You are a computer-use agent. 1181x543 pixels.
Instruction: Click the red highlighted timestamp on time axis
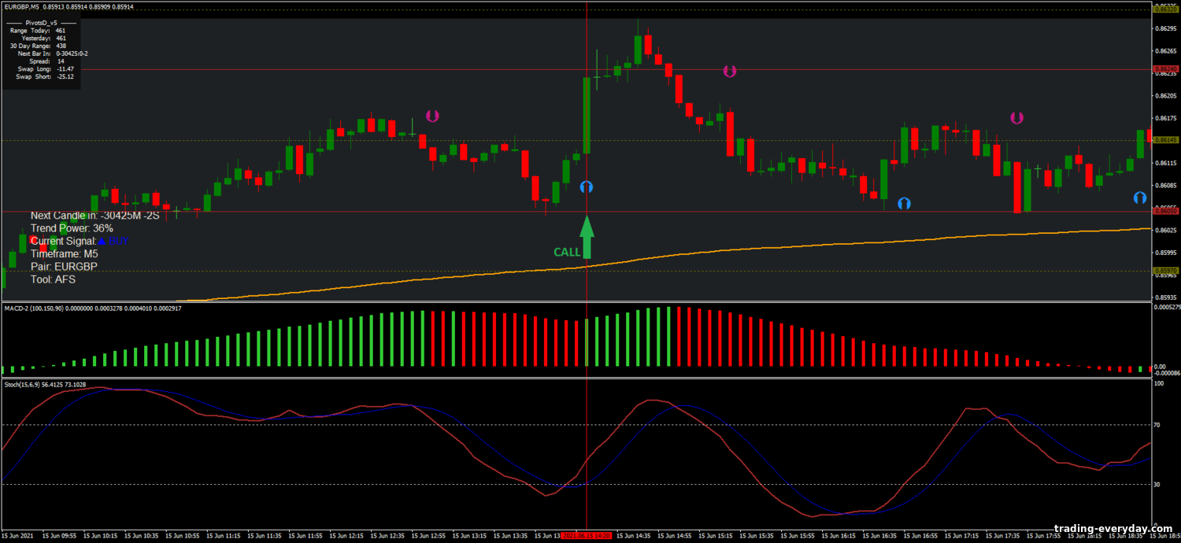click(x=587, y=535)
